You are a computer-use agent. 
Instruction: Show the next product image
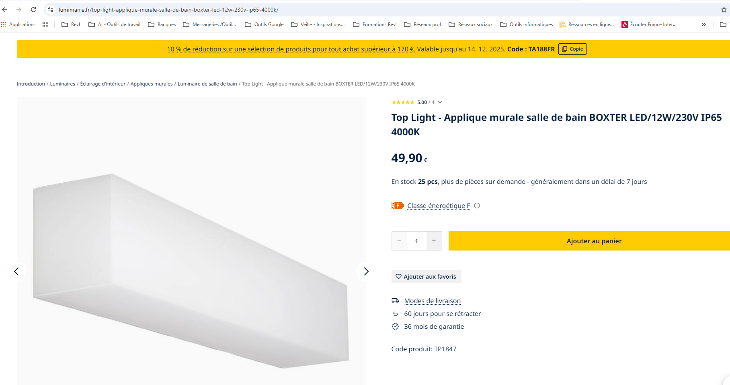(366, 271)
